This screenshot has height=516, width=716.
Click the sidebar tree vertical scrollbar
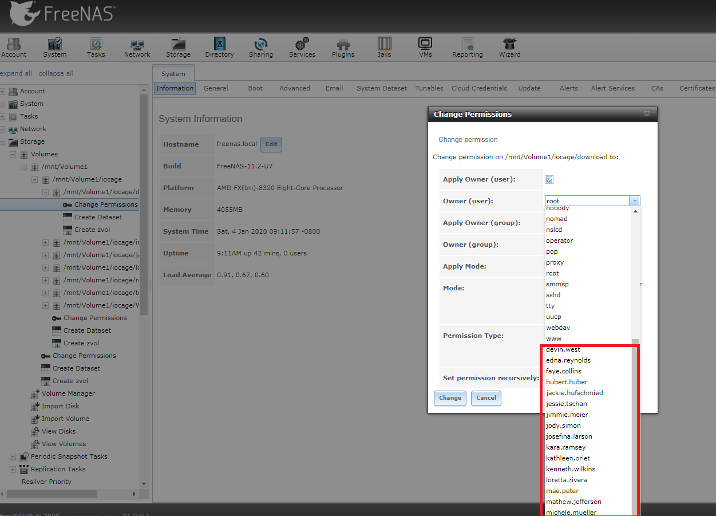[x=144, y=204]
